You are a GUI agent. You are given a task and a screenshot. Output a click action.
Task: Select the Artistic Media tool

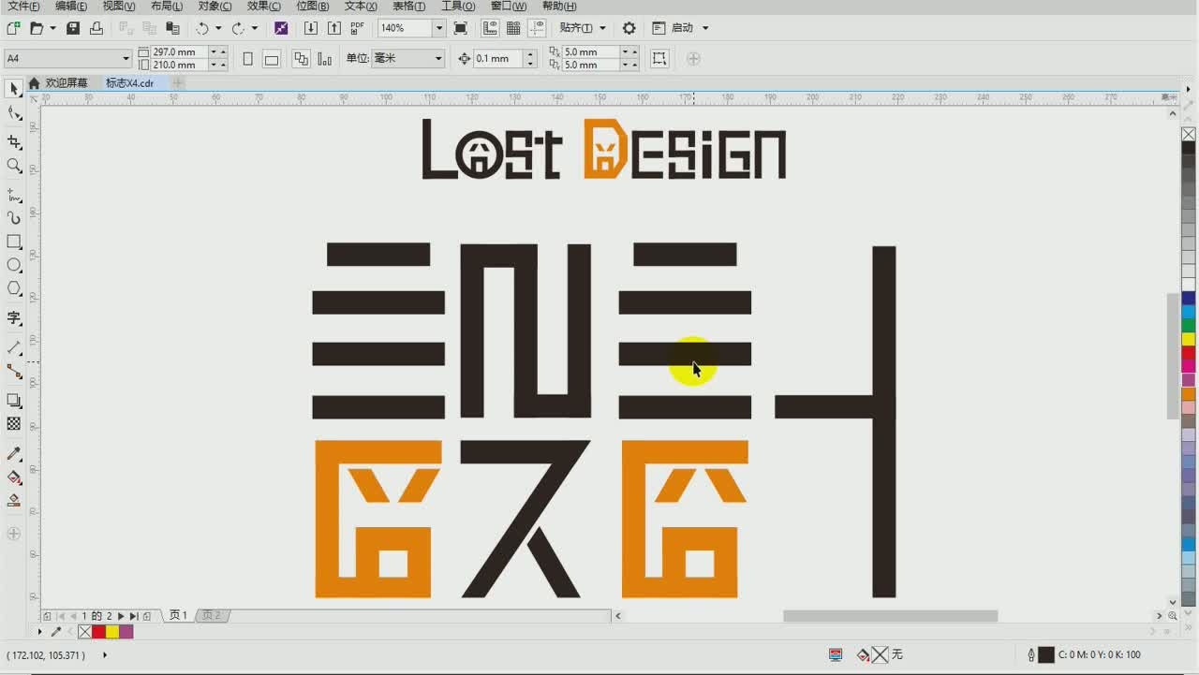(14, 218)
